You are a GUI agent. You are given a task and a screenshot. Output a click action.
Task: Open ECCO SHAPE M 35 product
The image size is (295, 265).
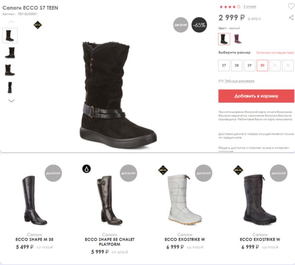point(35,239)
